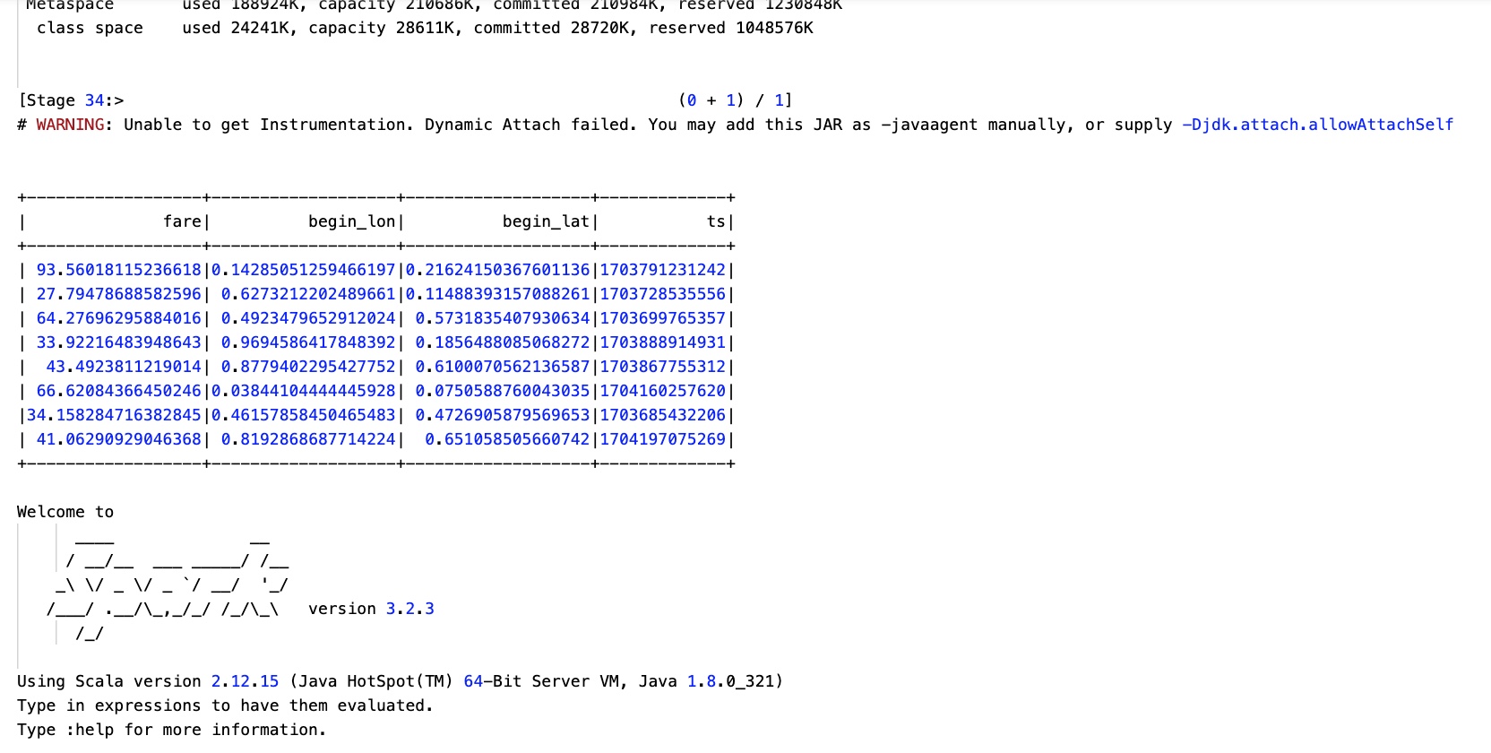Screen dimensions: 1491x753
Task: Click the "Welcome to" line
Action: pyautogui.click(x=65, y=512)
